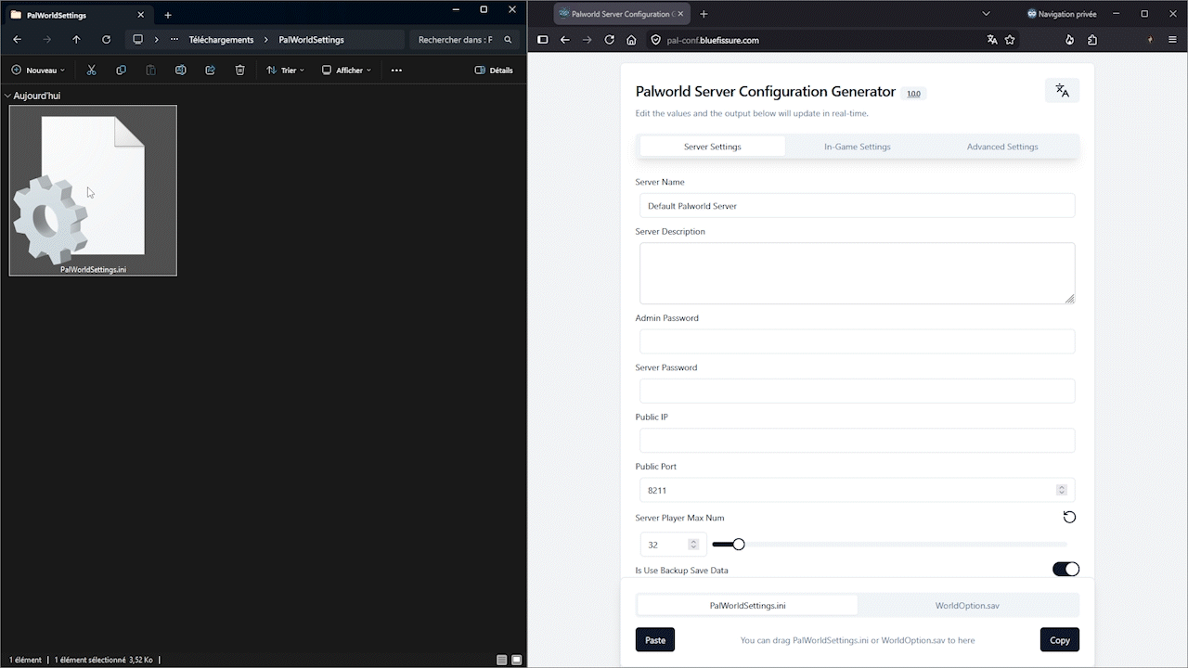Open a new Firefox tab

point(704,14)
